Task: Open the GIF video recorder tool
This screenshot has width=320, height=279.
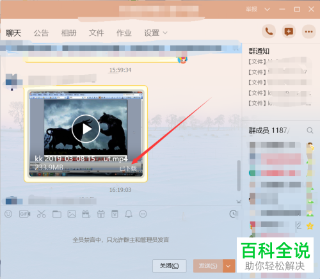Action: coord(25,214)
